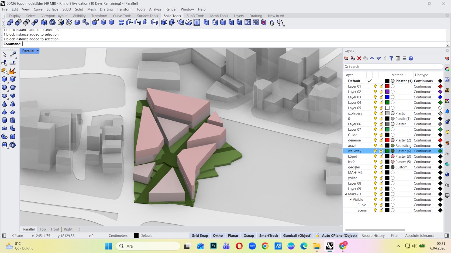Collapse the Visible sublayer
This screenshot has height=253, width=451.
(350, 200)
